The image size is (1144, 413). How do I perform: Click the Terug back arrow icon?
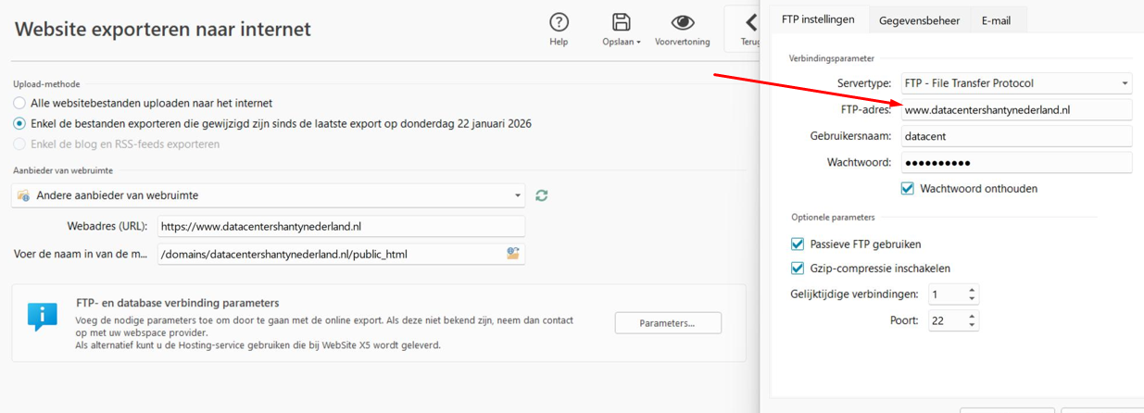pos(751,22)
